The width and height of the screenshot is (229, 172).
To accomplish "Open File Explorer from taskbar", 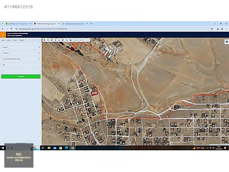I will pyautogui.click(x=49, y=148).
